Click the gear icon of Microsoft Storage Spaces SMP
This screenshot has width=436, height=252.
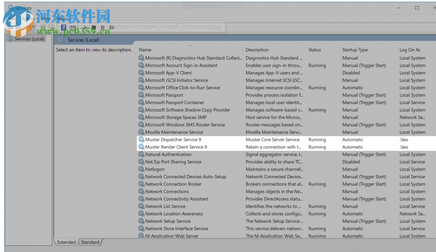[141, 117]
